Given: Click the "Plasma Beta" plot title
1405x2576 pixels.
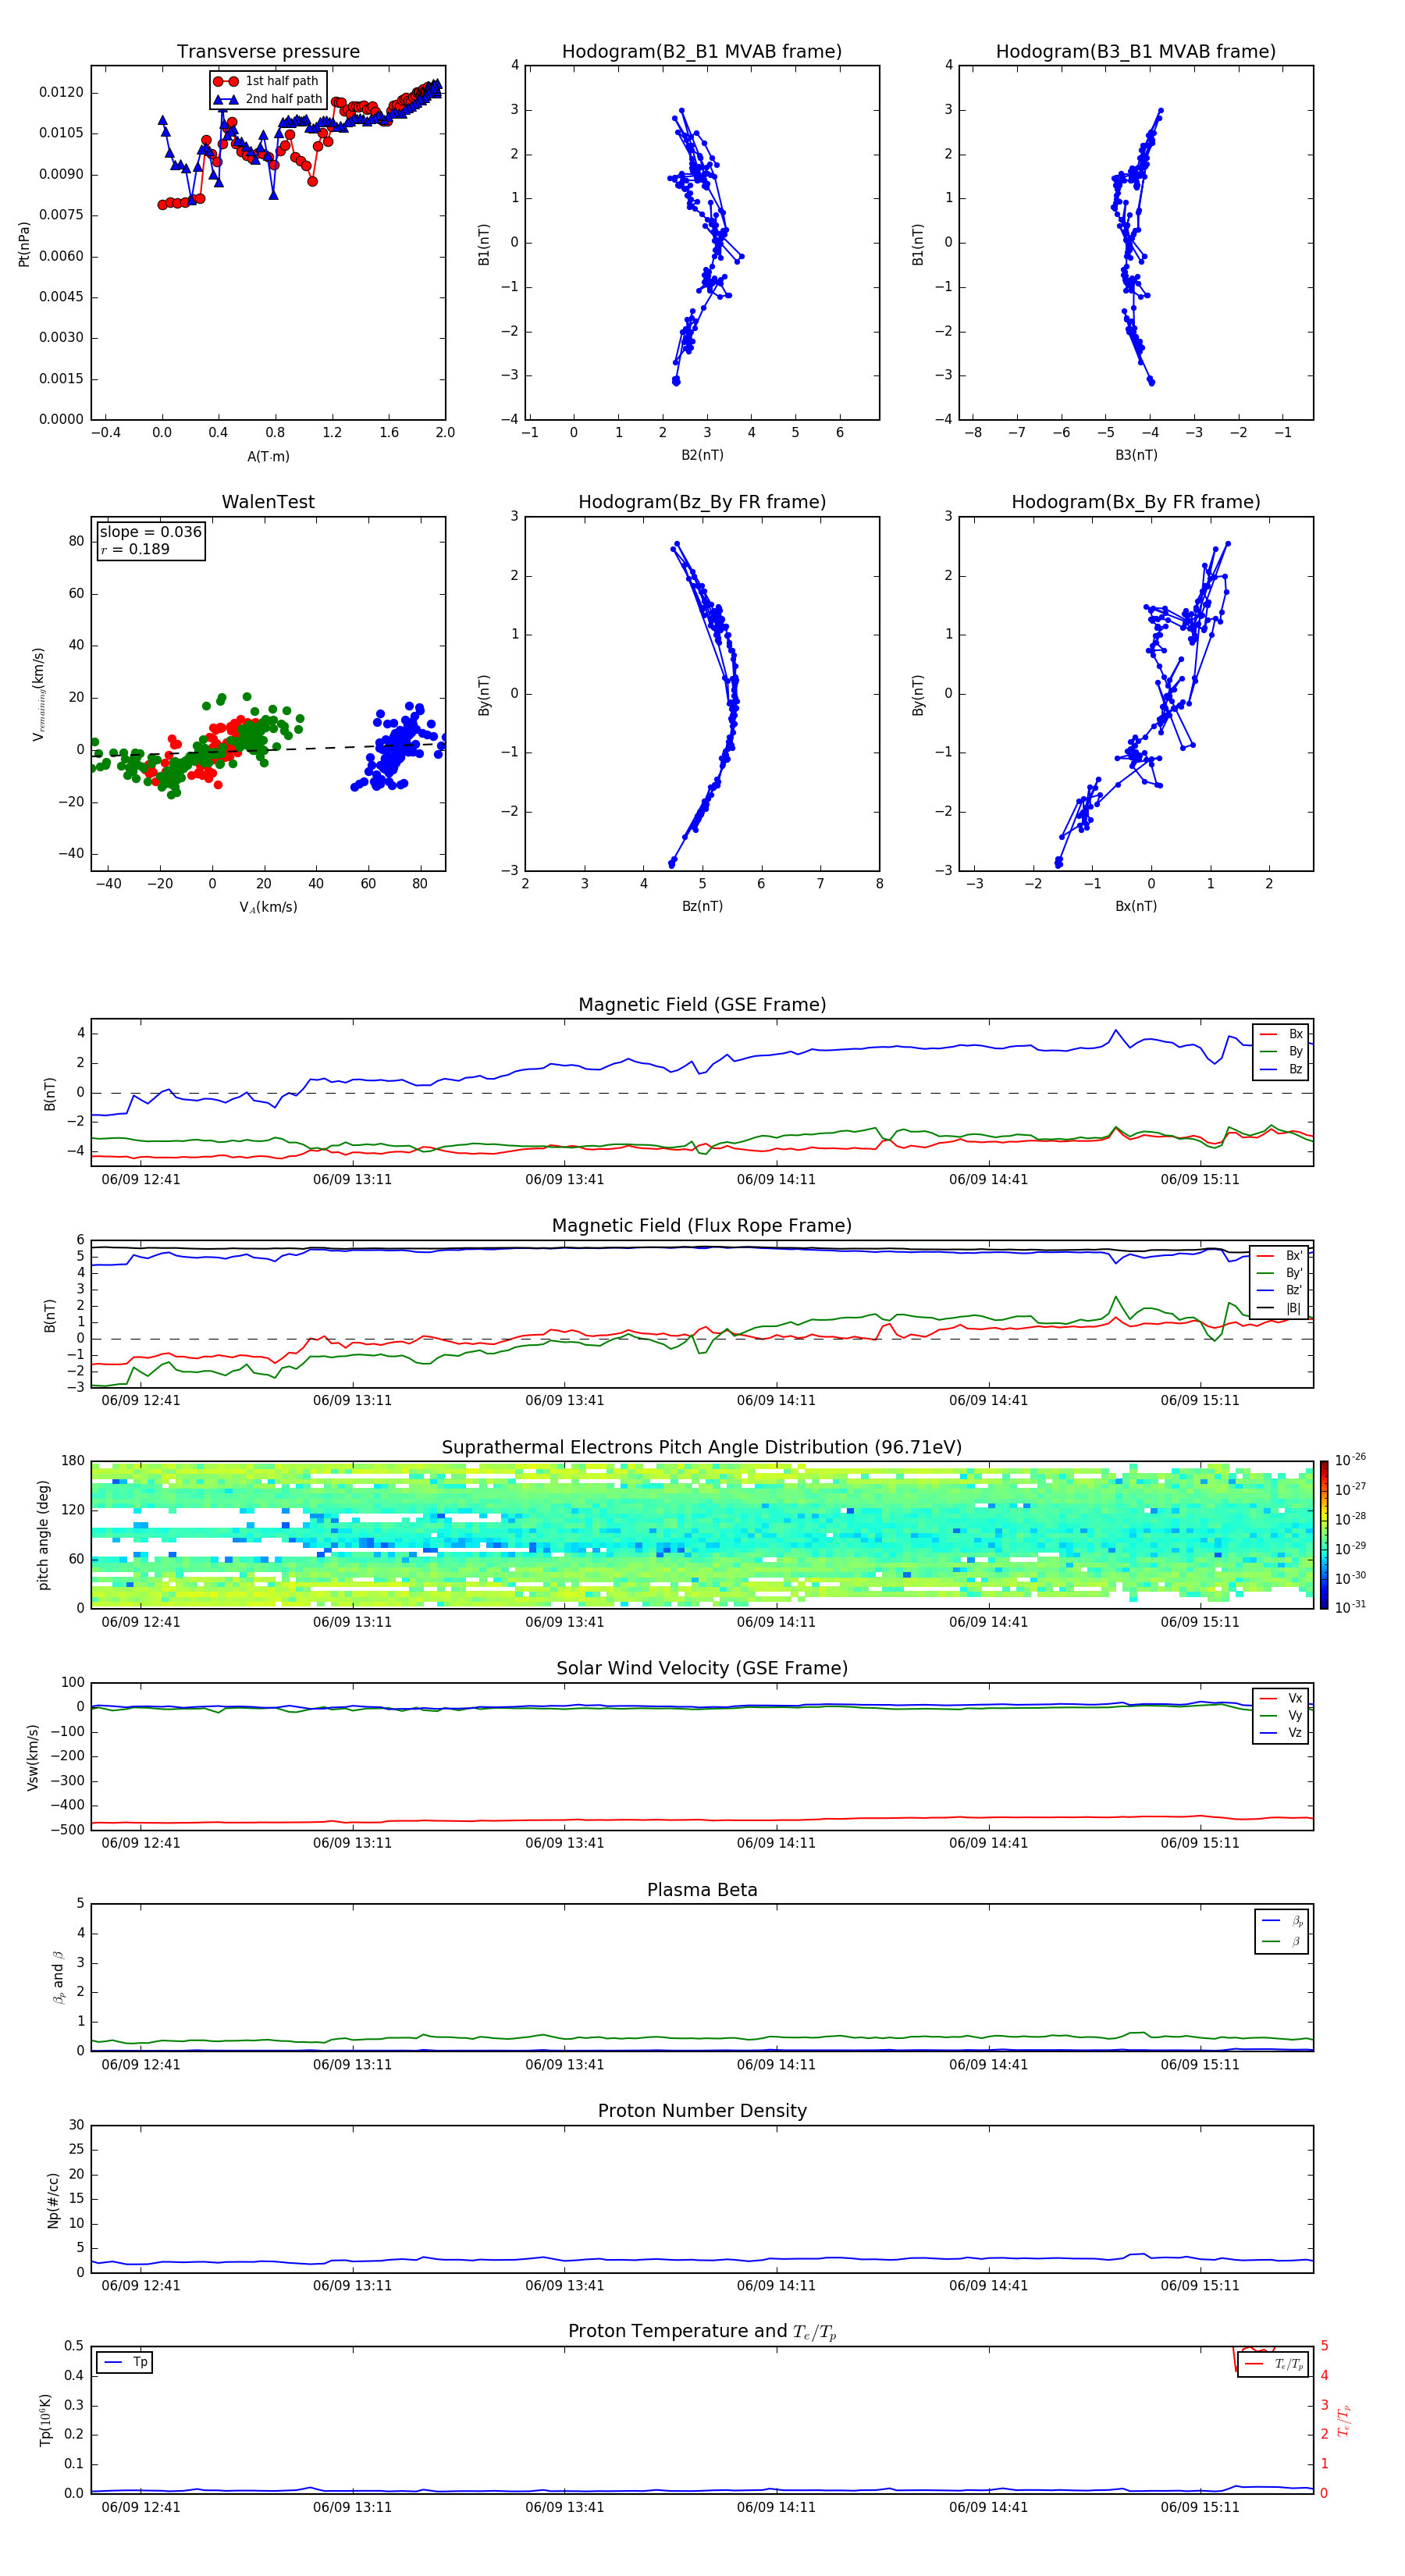Looking at the screenshot, I should click(x=702, y=1890).
